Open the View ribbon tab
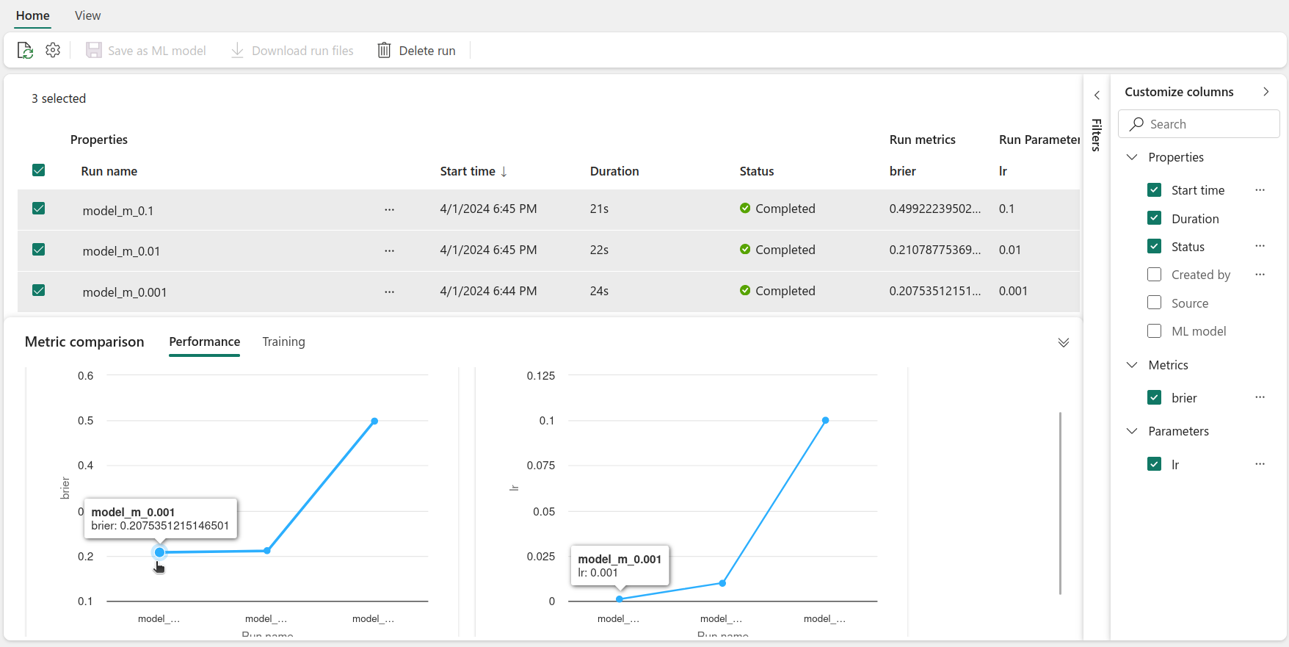Viewport: 1289px width, 647px height. coord(87,15)
